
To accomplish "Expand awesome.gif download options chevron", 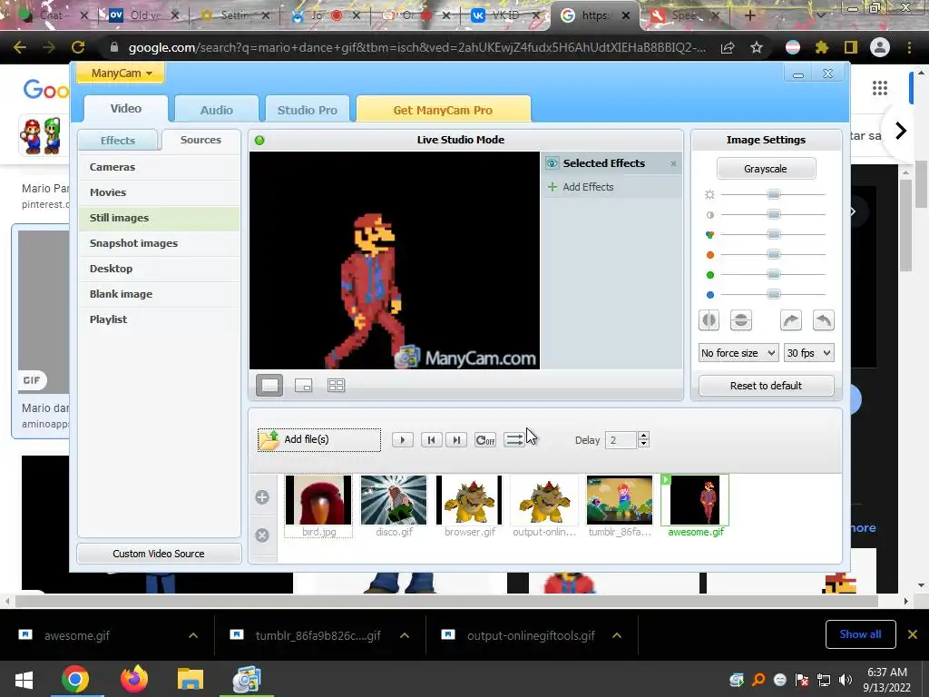I will point(193,635).
